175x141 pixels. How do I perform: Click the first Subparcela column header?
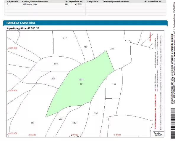click(12, 1)
